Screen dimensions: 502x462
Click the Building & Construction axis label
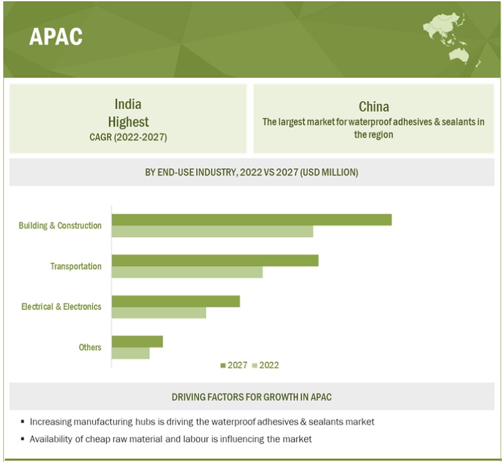[x=60, y=226]
